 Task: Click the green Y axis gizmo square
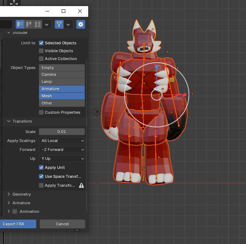172,80
